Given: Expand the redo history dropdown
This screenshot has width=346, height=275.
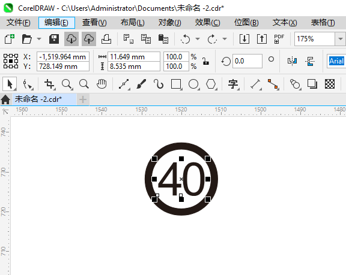Looking at the screenshot, I should pyautogui.click(x=225, y=39).
